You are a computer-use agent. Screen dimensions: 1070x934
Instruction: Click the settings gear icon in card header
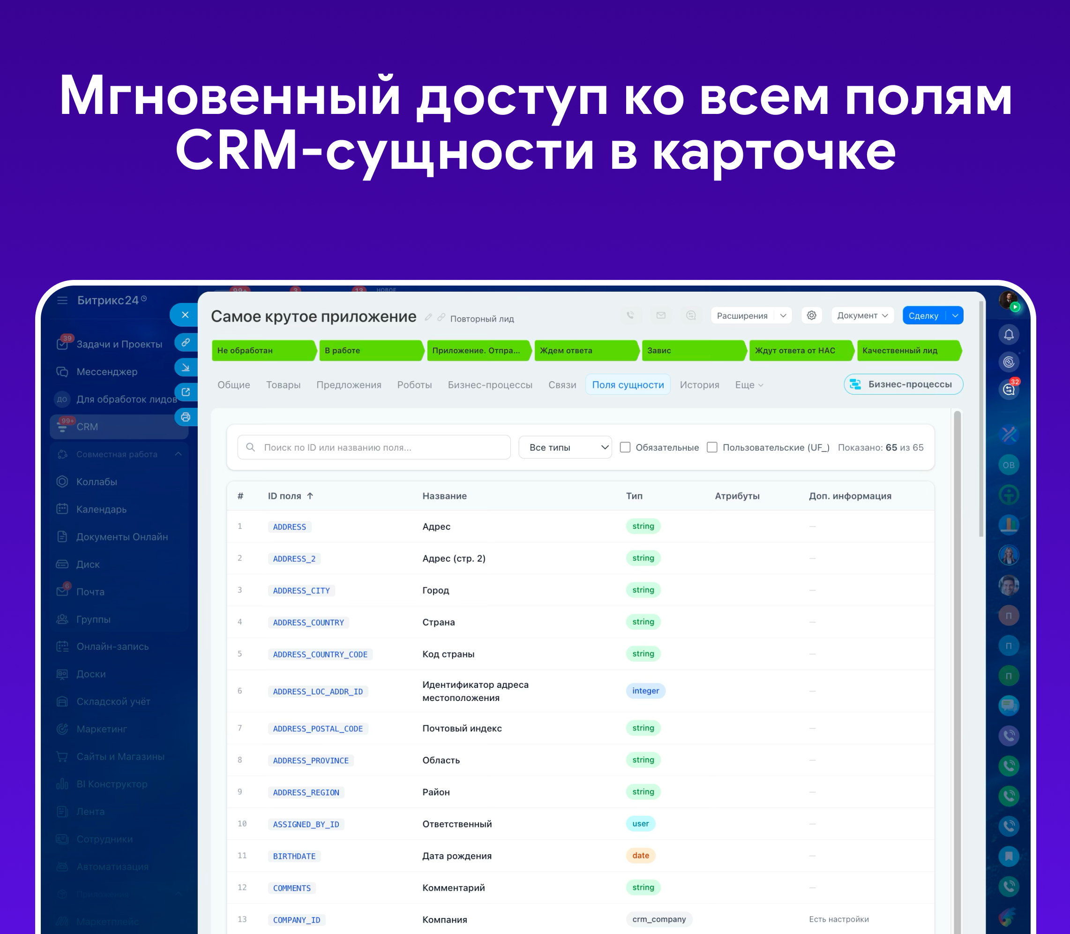(x=811, y=316)
